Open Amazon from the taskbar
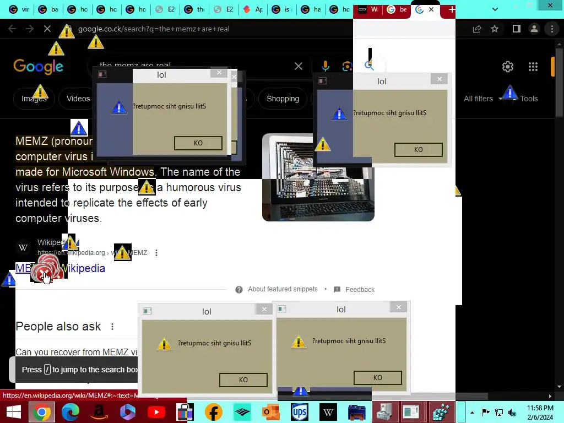The image size is (564, 423). tap(99, 412)
